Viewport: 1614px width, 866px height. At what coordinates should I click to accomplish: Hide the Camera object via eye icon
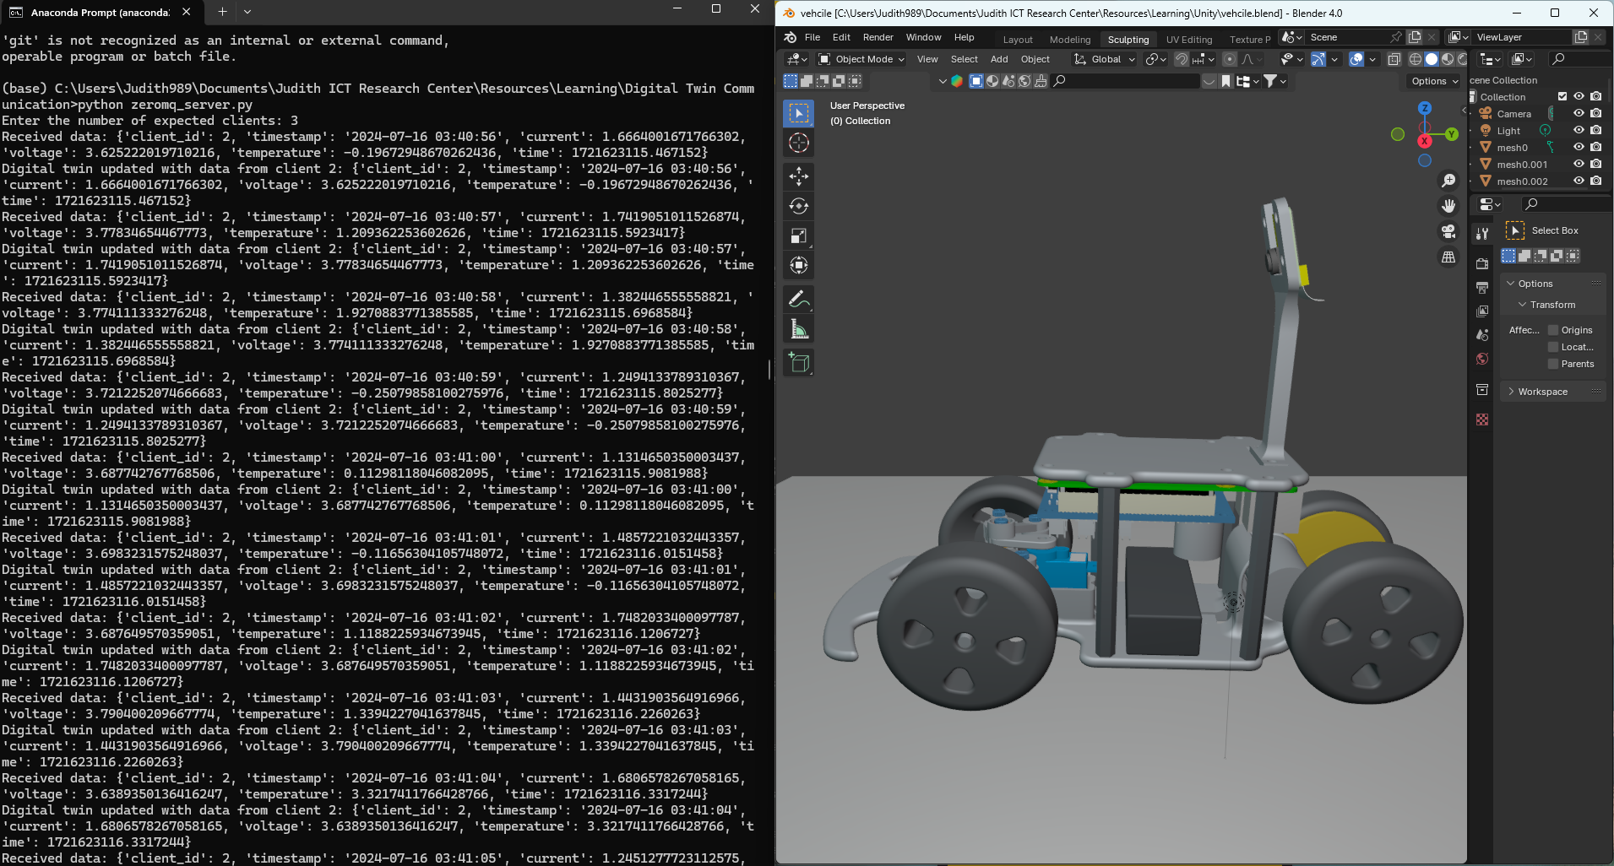(x=1579, y=114)
